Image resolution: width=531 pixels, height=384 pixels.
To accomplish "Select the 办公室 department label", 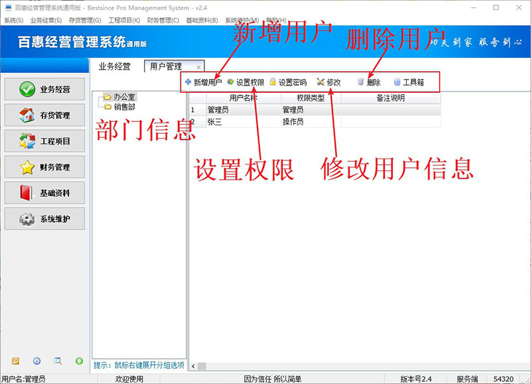I will coord(124,97).
